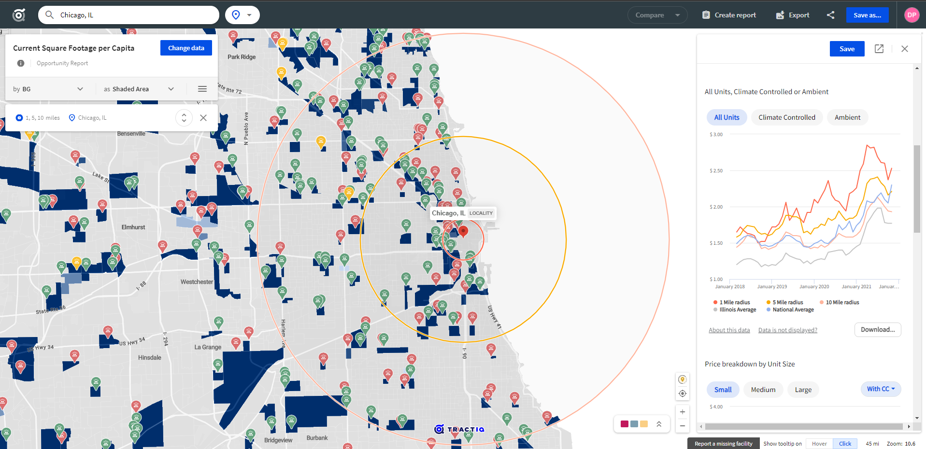Click the yellow facility marker near Park Ridge
The image size is (926, 449).
(283, 43)
